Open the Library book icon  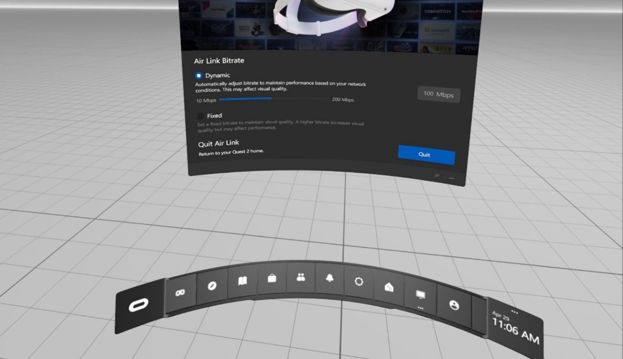click(242, 281)
